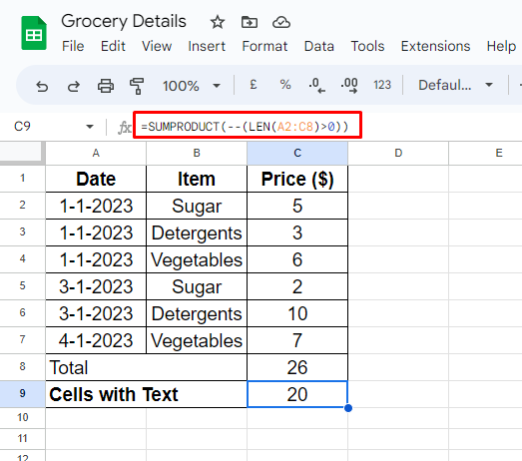The image size is (522, 461).
Task: Open Google Sheets home logo
Action: (34, 33)
